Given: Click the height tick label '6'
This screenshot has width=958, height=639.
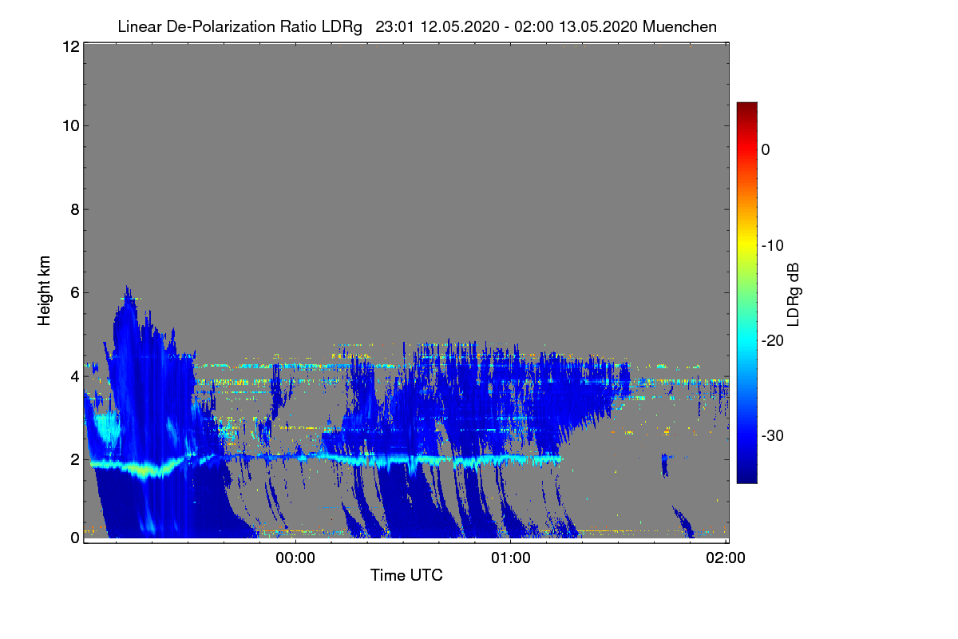Looking at the screenshot, I should [75, 293].
